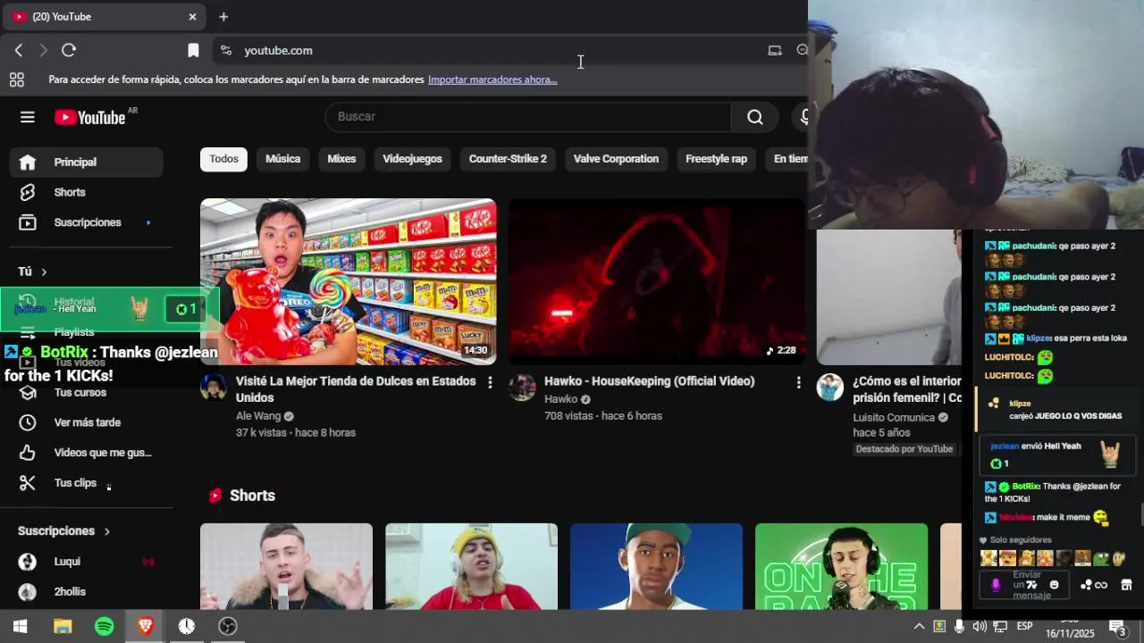Expand the Tú section

(x=33, y=271)
